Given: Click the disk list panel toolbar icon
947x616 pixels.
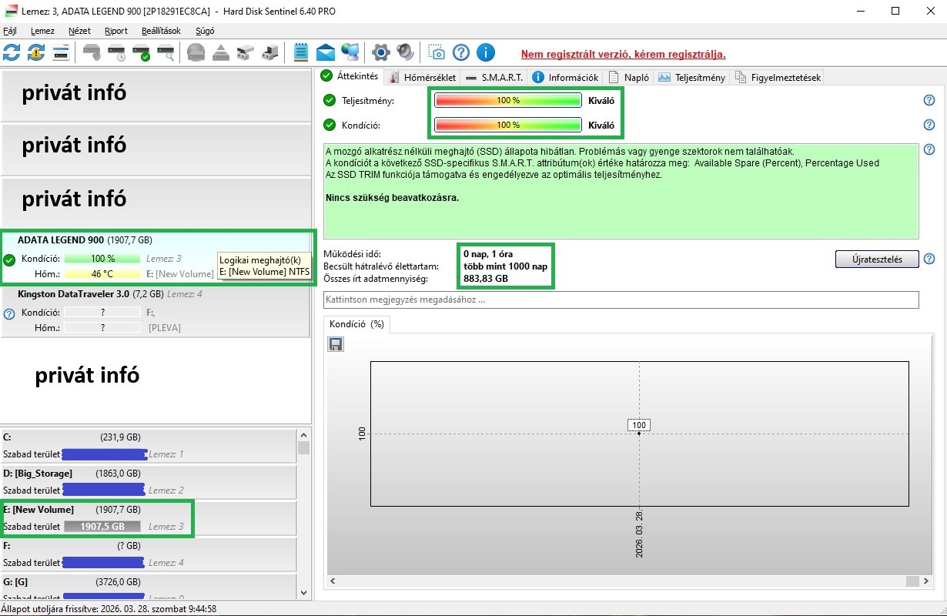Looking at the screenshot, I should [61, 52].
